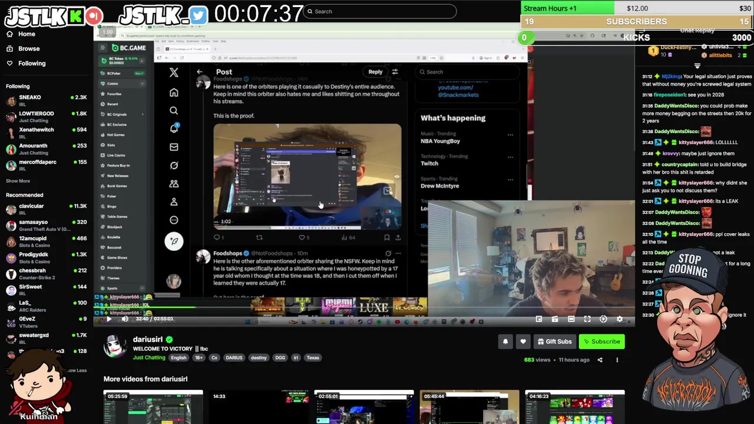Open Home in Kick sidebar
Viewport: 754px width, 424px height.
click(21, 34)
